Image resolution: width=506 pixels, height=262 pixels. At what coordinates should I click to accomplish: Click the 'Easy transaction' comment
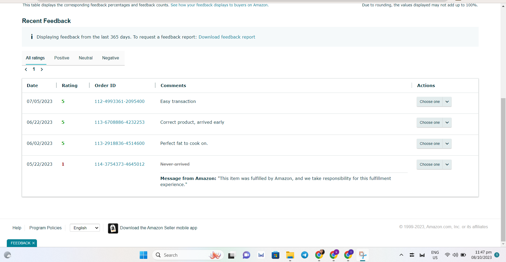click(178, 101)
